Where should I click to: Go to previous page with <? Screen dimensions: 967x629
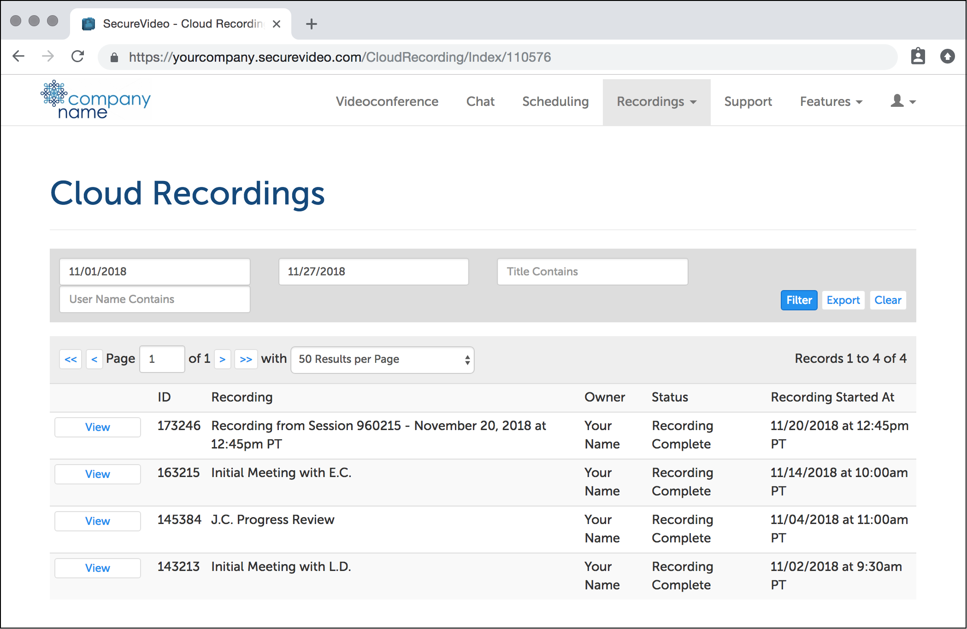[x=94, y=359]
